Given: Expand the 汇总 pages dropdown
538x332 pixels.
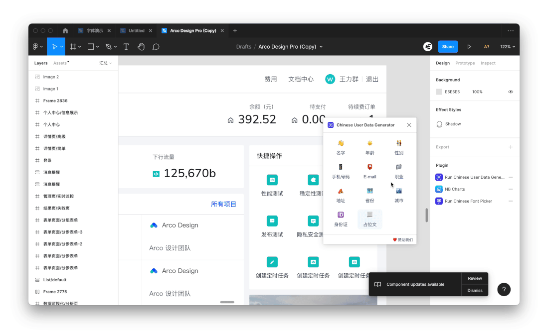Looking at the screenshot, I should [x=105, y=63].
